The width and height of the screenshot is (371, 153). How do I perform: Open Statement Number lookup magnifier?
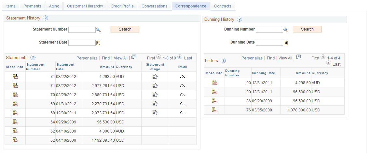click(x=98, y=30)
